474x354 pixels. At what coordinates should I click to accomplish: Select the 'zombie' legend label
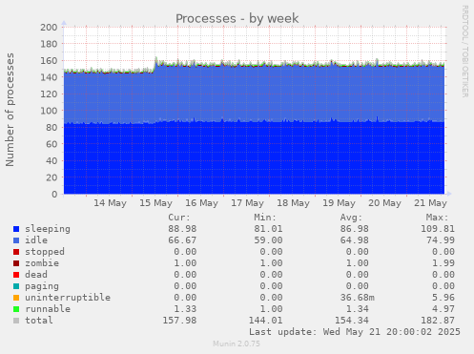42,263
